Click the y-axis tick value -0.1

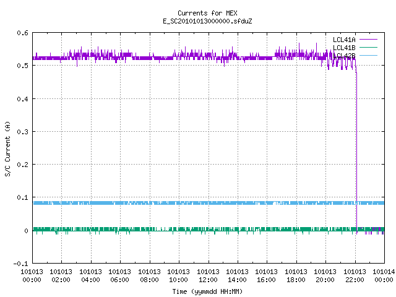coord(20,264)
